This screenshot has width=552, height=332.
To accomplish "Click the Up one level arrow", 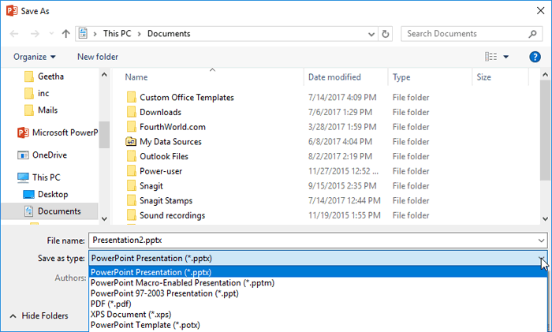I will (x=65, y=34).
